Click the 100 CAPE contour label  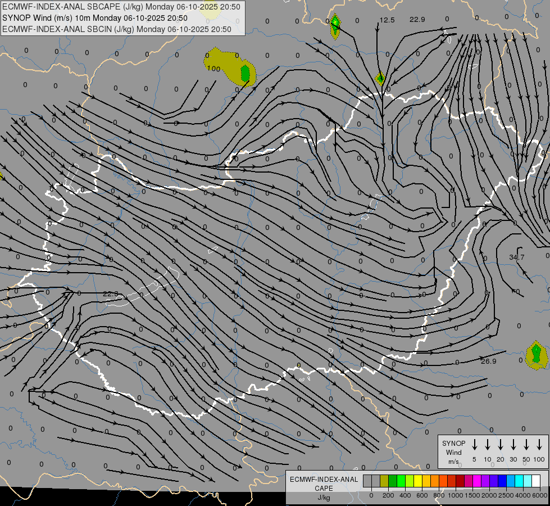(213, 69)
